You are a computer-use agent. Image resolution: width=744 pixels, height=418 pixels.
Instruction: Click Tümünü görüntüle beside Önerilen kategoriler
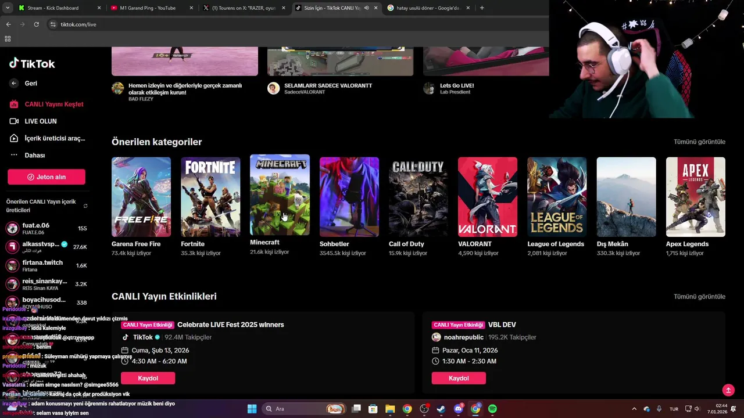[699, 142]
